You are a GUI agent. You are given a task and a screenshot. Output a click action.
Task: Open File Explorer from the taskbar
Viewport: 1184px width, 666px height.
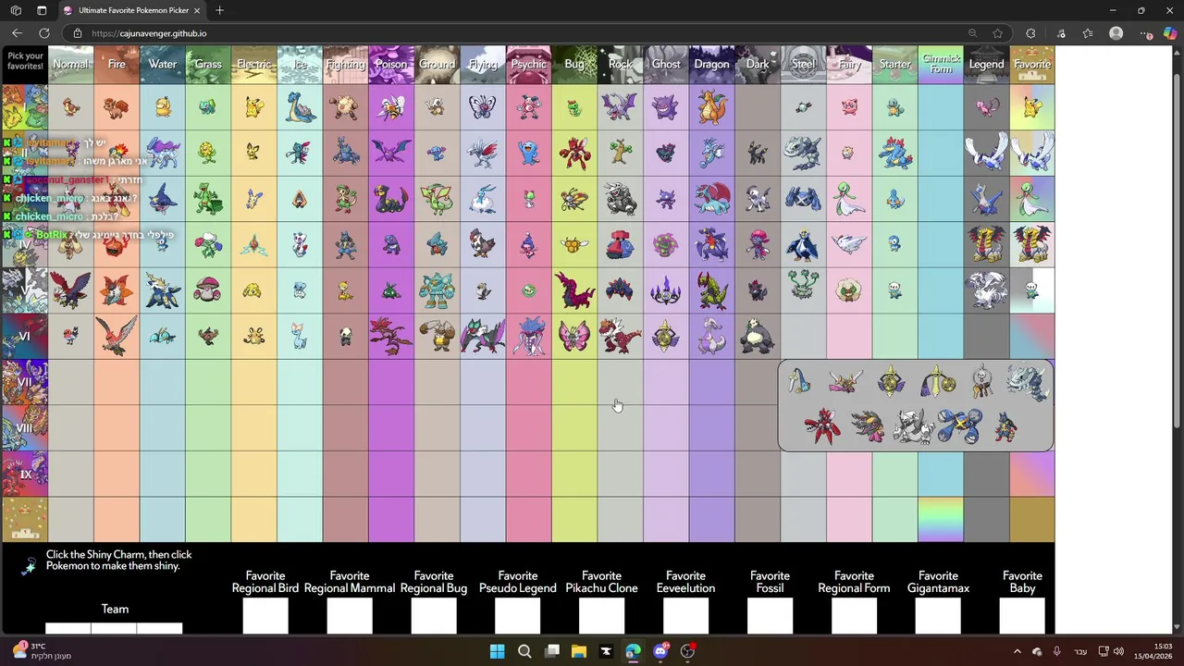(578, 651)
